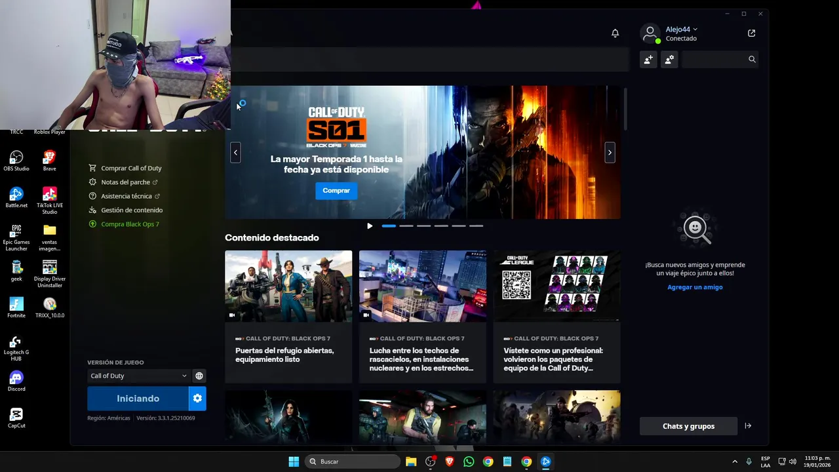Viewport: 839px width, 472px height.
Task: Open WhatsApp from taskbar
Action: point(469,462)
